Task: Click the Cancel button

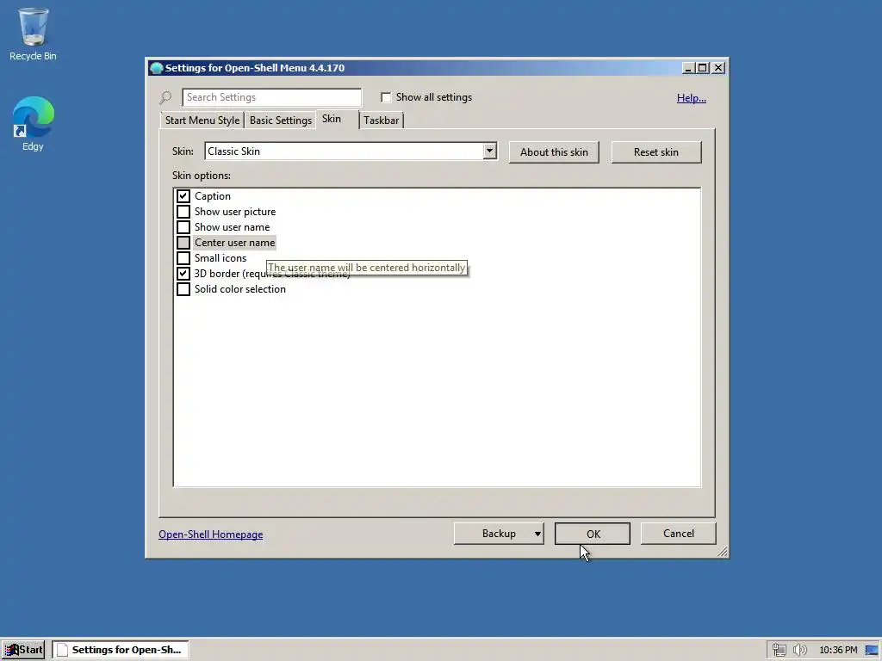Action: (679, 534)
